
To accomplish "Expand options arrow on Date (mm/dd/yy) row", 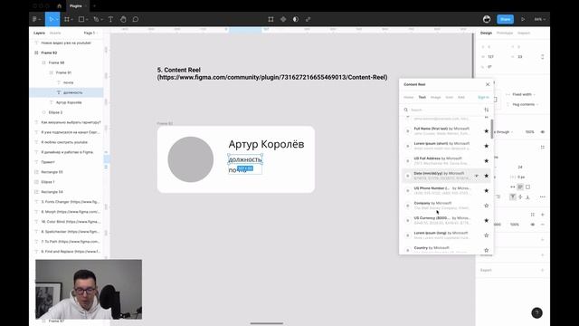I will [x=477, y=176].
